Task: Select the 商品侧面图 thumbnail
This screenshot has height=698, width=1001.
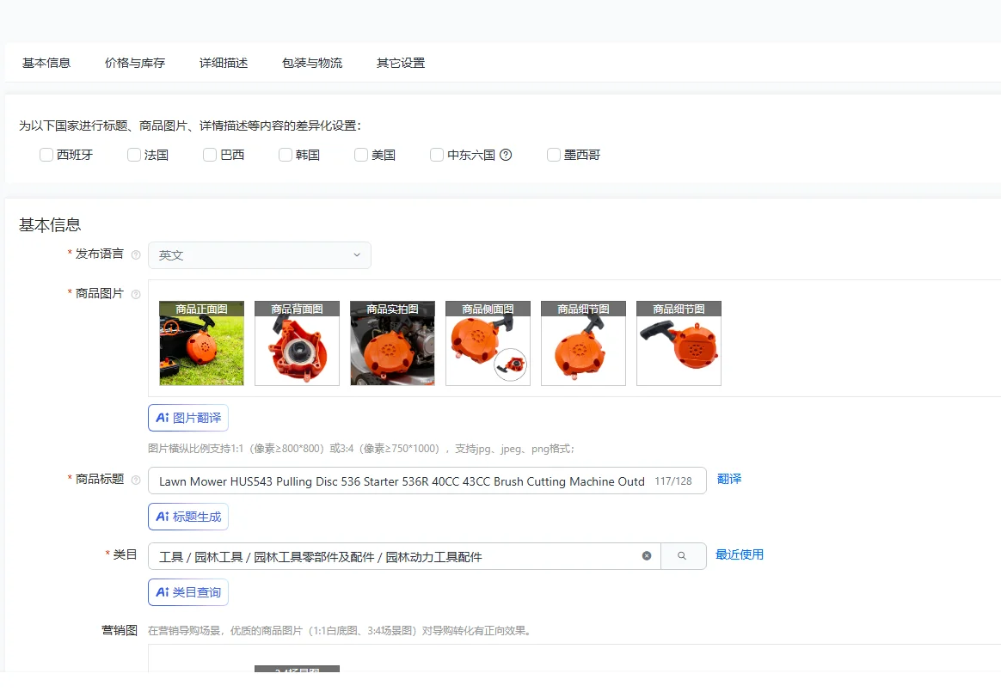Action: point(488,343)
